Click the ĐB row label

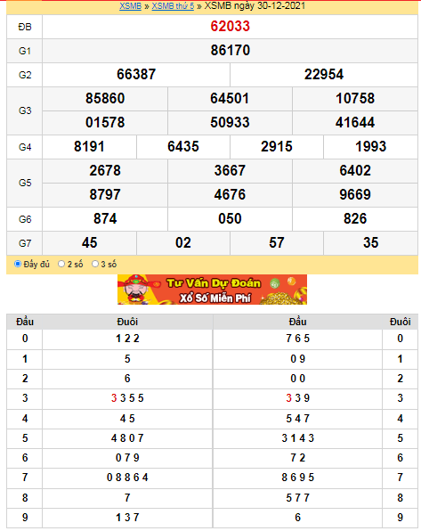(x=25, y=27)
